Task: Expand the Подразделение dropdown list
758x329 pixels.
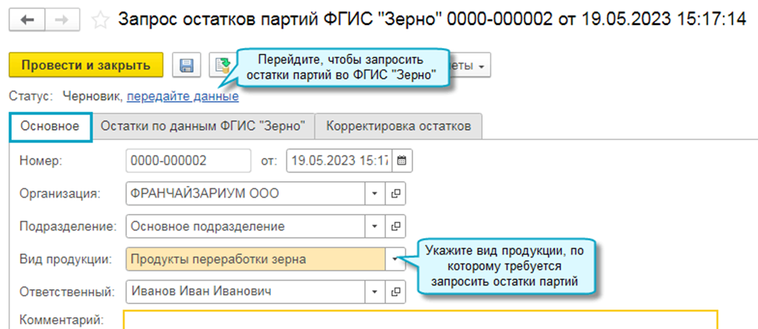Action: click(x=374, y=227)
